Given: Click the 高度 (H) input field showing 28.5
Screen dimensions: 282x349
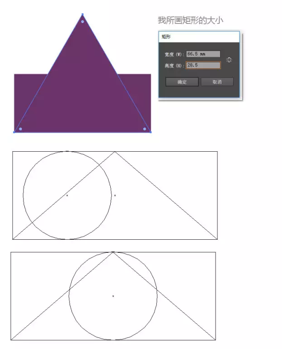Looking at the screenshot, I should pyautogui.click(x=203, y=65).
